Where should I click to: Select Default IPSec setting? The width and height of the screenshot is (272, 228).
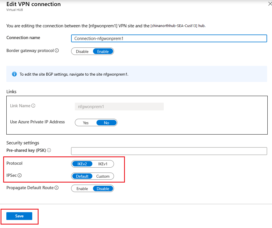82,176
